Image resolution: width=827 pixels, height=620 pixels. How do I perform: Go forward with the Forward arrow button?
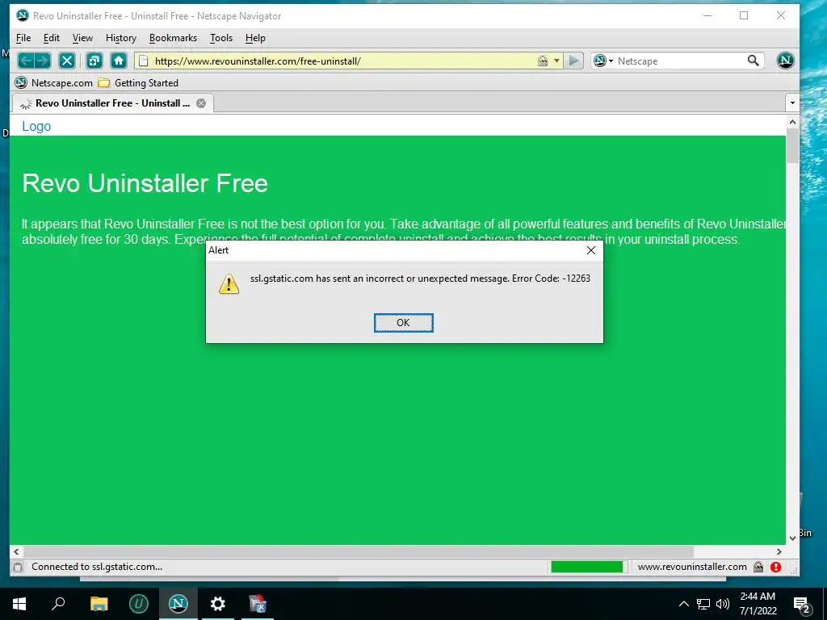tap(43, 61)
